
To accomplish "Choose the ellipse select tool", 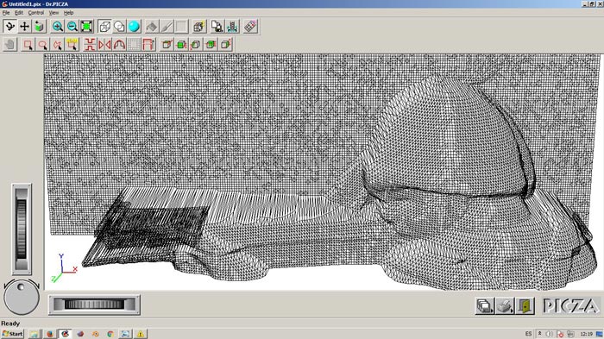I will (42, 44).
